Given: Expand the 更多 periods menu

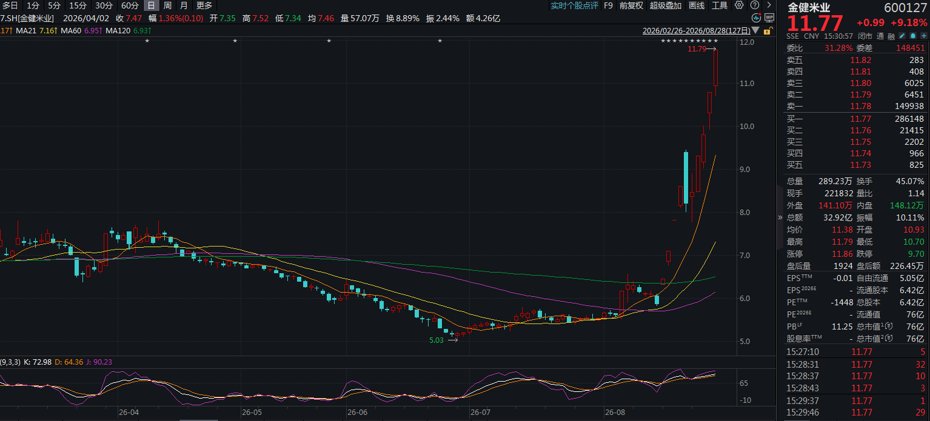Looking at the screenshot, I should (204, 5).
